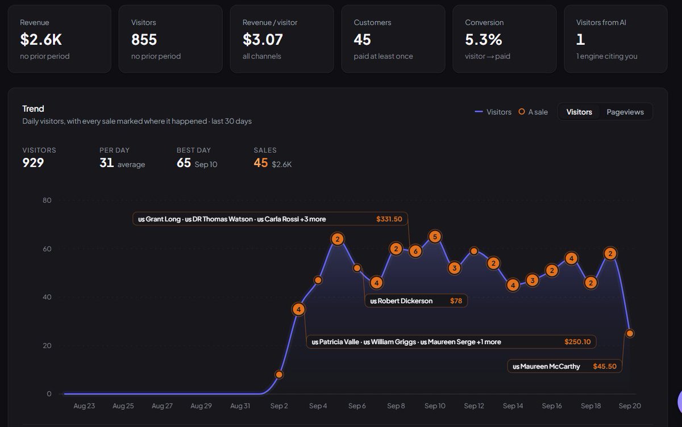Click the Sep 10 sale marker labeled 5

point(435,236)
